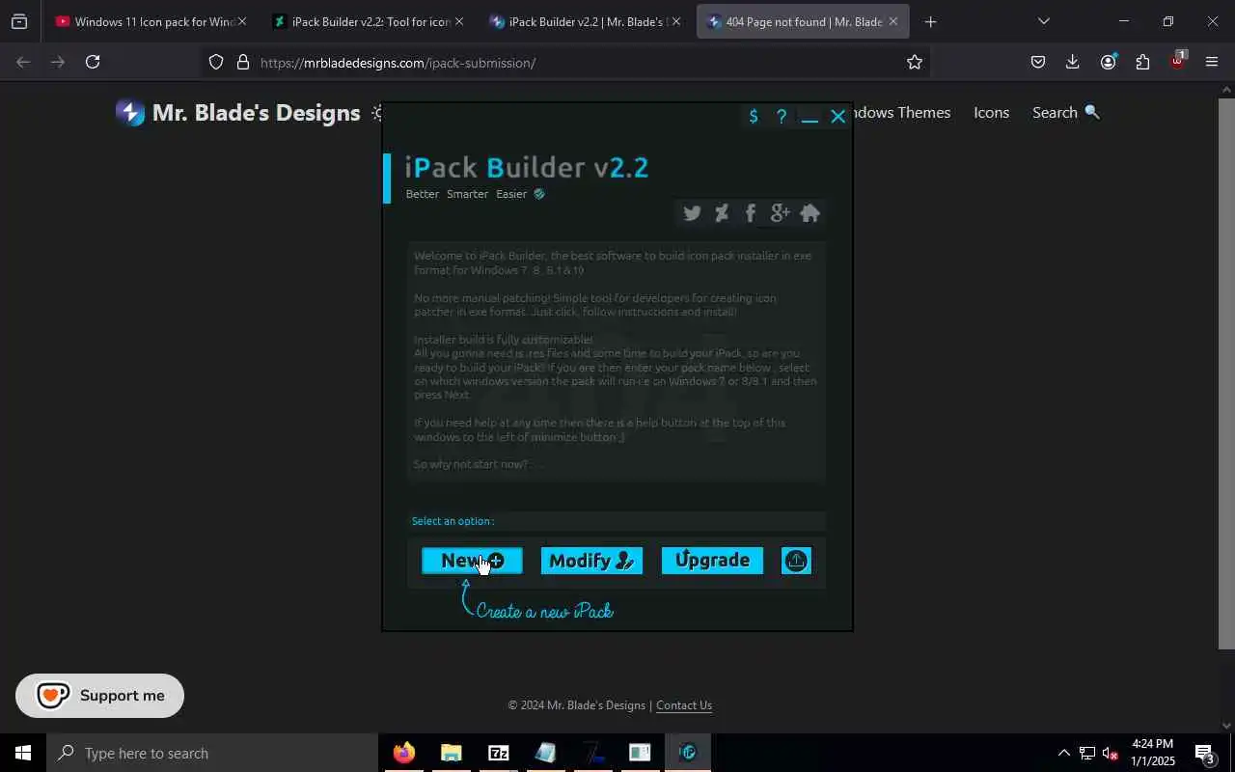Open the Firefox account icon
The height and width of the screenshot is (772, 1235).
point(1108,63)
